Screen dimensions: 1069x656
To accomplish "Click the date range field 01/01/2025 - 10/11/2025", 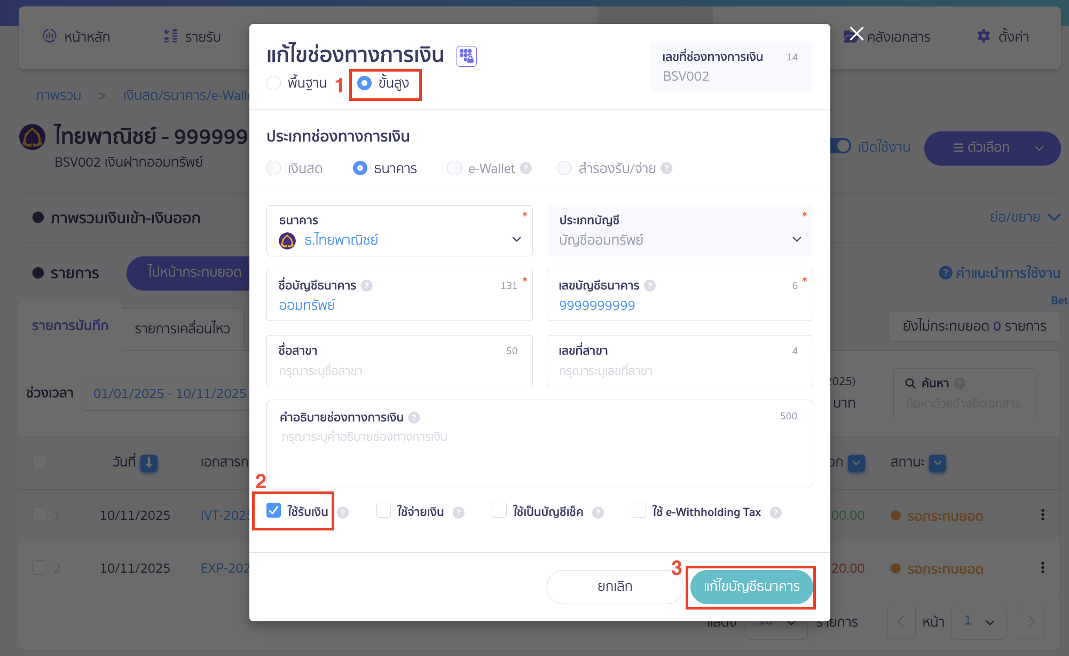I will click(168, 393).
